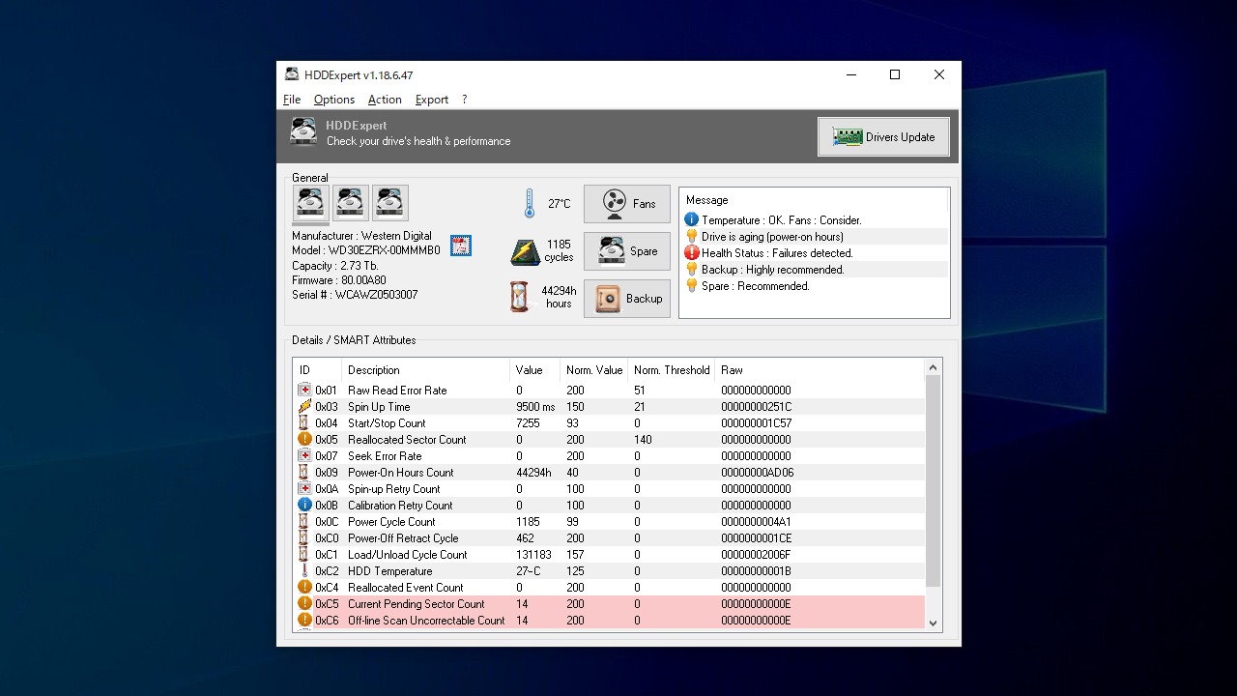Click the SMART list scrollbar down arrow

coord(933,623)
